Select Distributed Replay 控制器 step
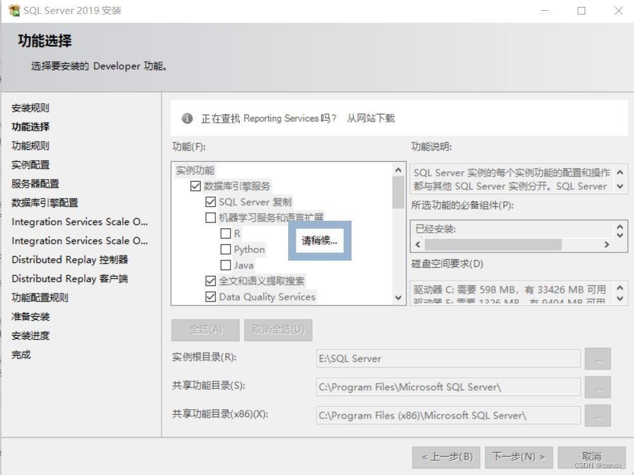The image size is (634, 475). 70,260
